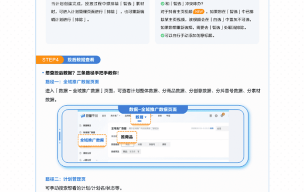Click the blue 路径一：全域推广数据页面 heading
The height and width of the screenshot is (192, 304).
coord(72,82)
